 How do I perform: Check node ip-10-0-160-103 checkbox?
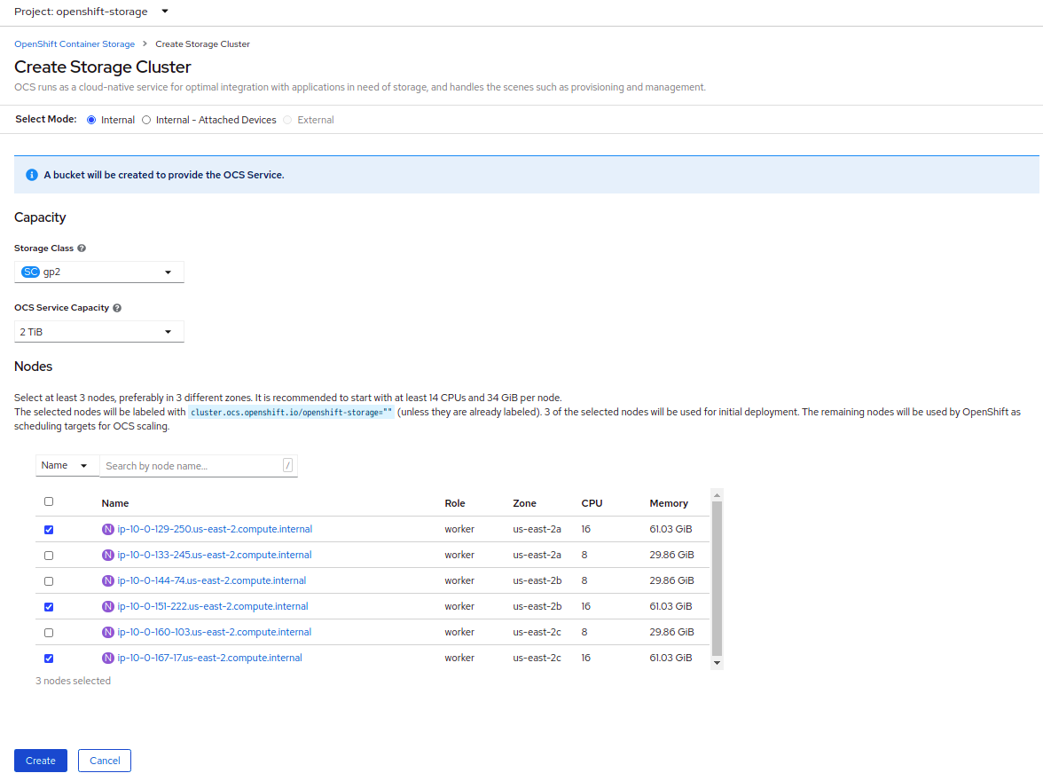coord(49,633)
